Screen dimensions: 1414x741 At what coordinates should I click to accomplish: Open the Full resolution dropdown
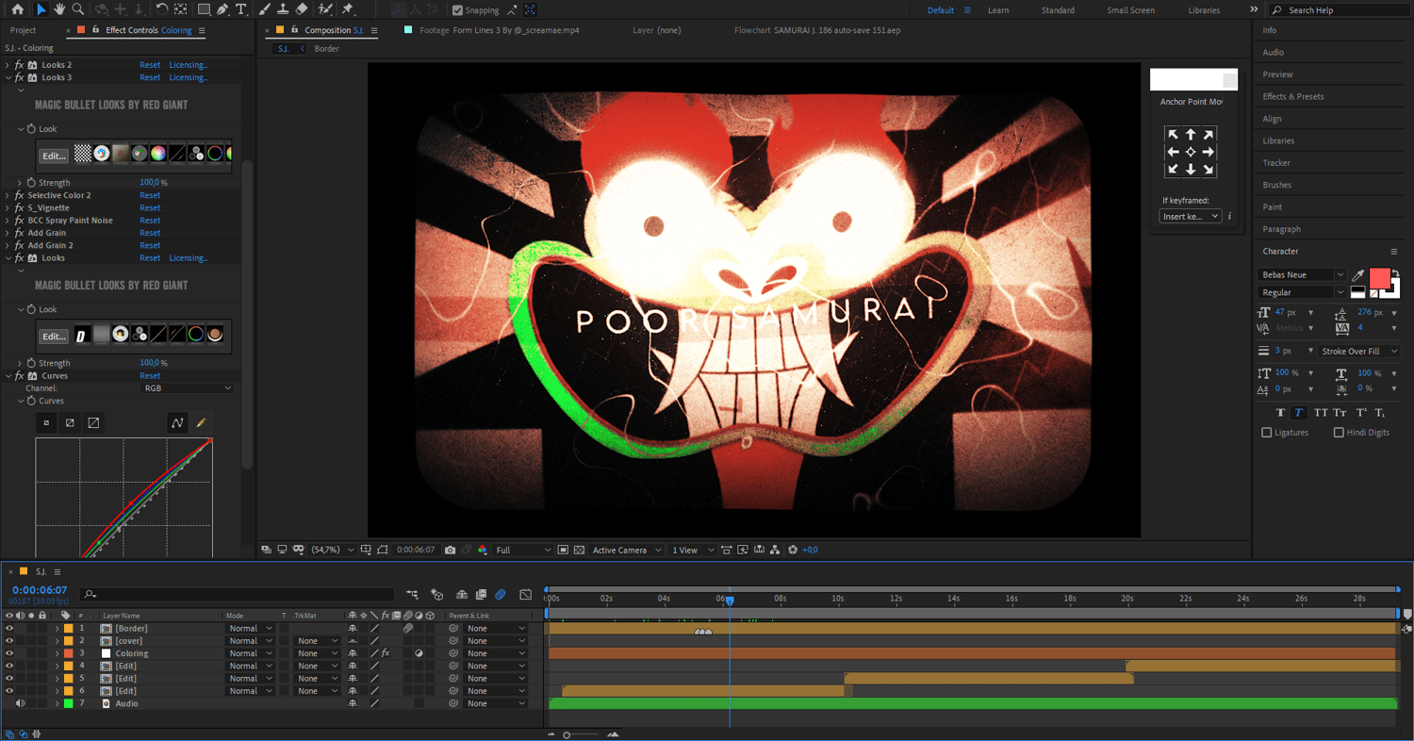(523, 550)
